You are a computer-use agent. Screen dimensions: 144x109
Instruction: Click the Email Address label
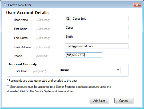(x=23, y=47)
